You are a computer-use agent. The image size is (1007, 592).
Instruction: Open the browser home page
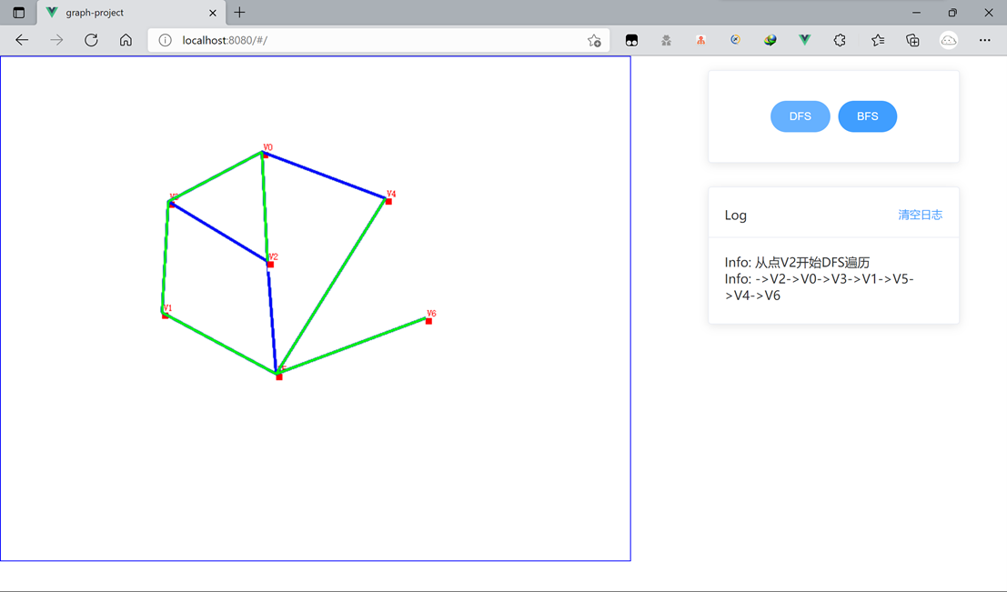point(126,40)
